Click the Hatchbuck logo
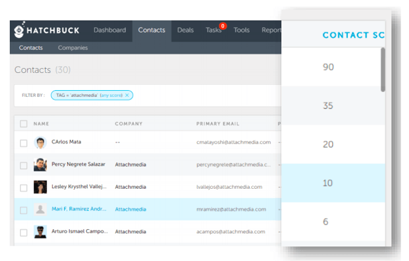Viewport: 409px width, 261px height. click(x=46, y=30)
